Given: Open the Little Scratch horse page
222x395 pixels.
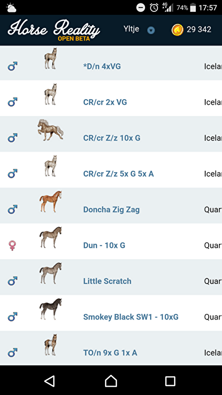Looking at the screenshot, I should (x=107, y=281).
